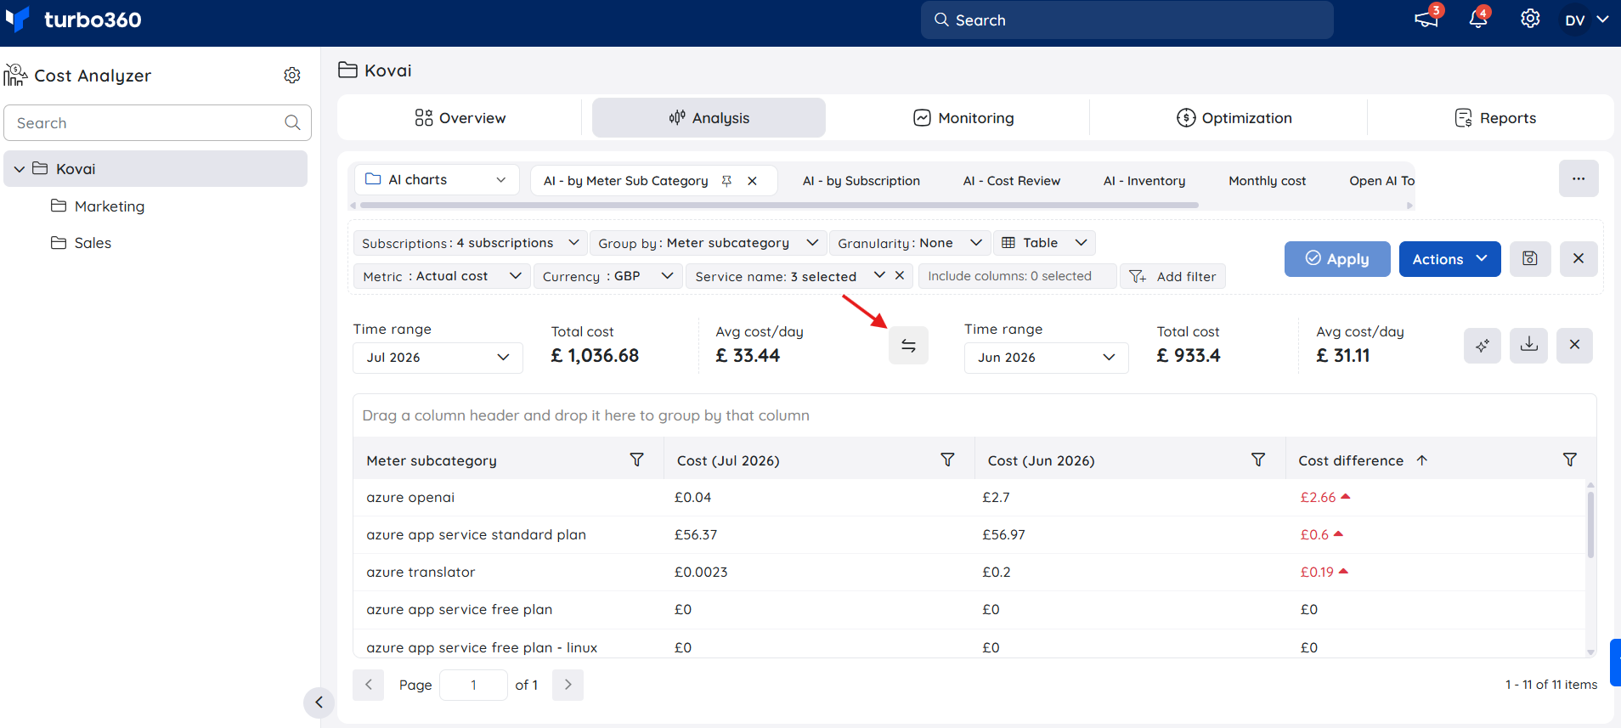Clear the Service name filter
Viewport: 1621px width, 728px height.
tap(900, 275)
